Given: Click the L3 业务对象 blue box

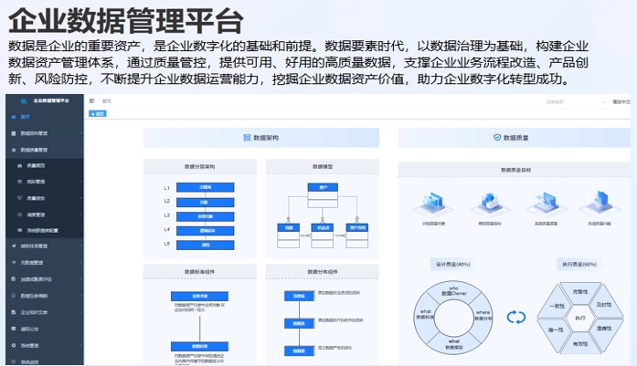Looking at the screenshot, I should (x=205, y=216).
